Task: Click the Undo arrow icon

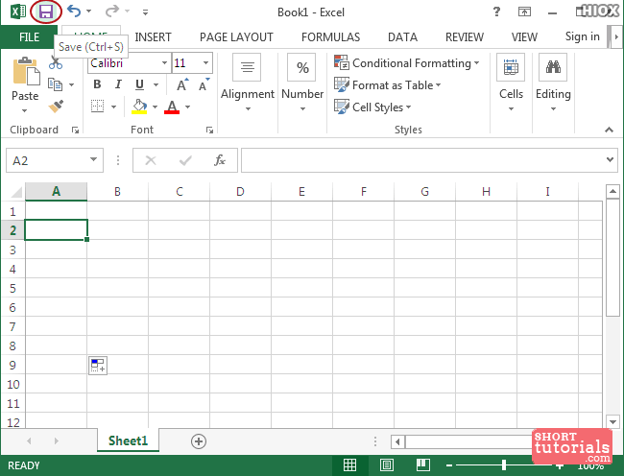Action: pyautogui.click(x=74, y=12)
